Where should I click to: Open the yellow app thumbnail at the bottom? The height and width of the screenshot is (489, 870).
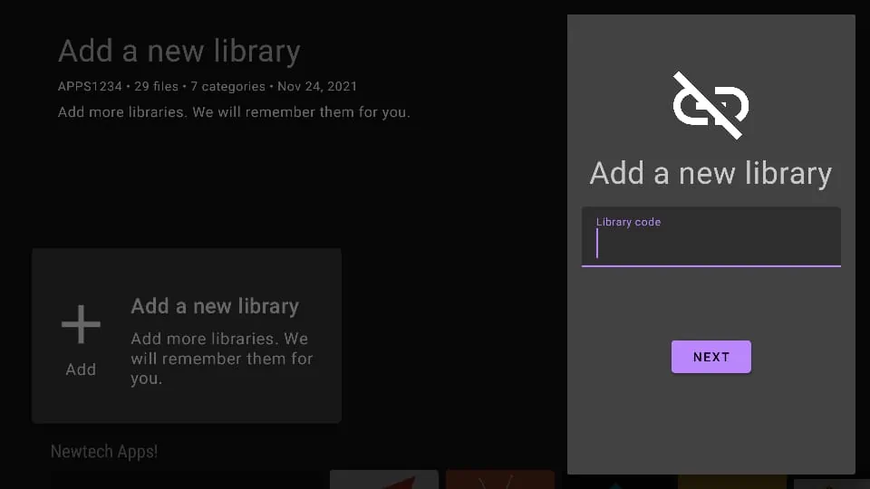coord(731,482)
